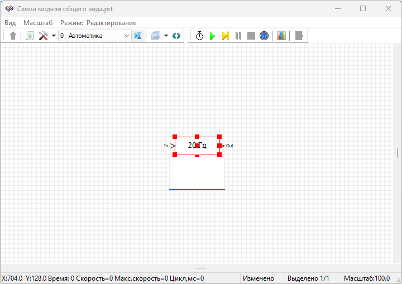Toggle the blue icon right of layer combo

138,36
